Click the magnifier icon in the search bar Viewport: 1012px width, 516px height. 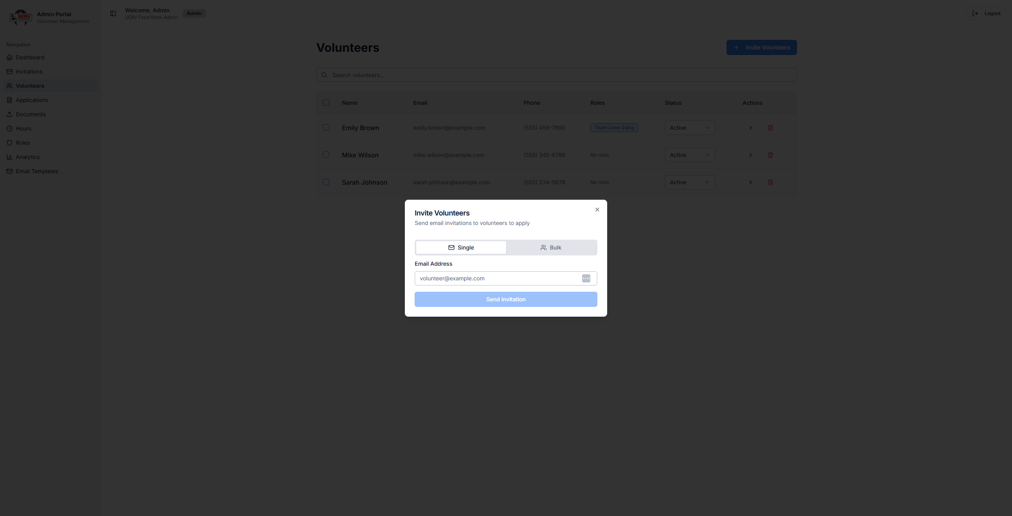coord(324,75)
